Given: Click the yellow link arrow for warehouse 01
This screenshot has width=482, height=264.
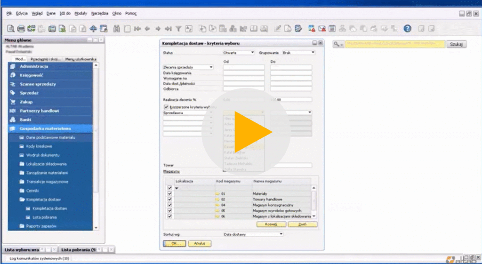Looking at the screenshot, I should click(217, 193).
